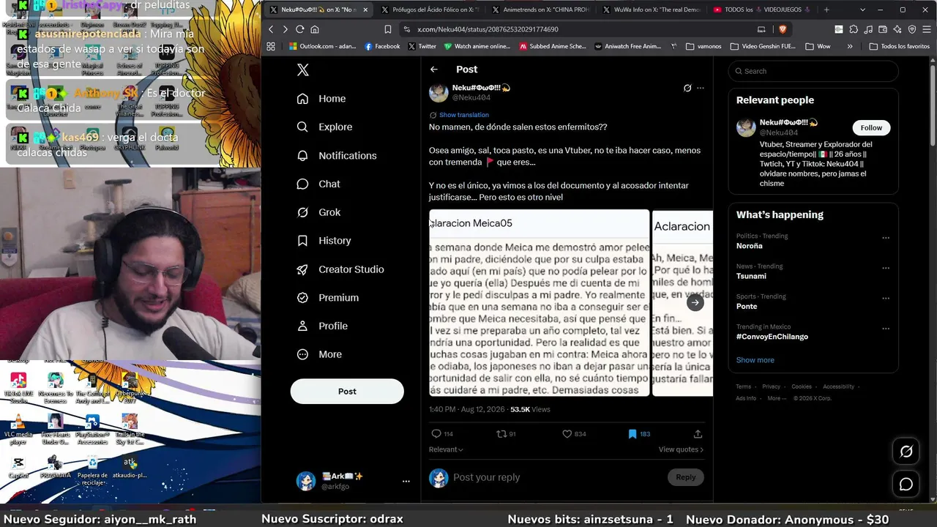Click the browser home icon
The width and height of the screenshot is (937, 527).
(x=315, y=29)
